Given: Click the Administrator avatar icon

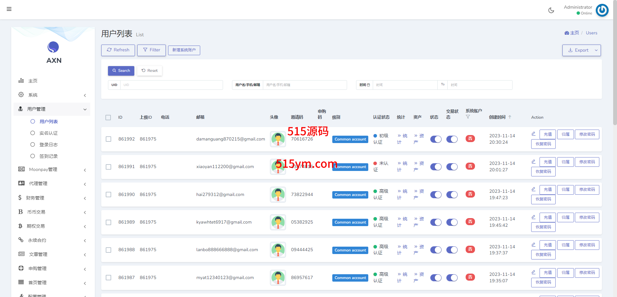Looking at the screenshot, I should (602, 10).
